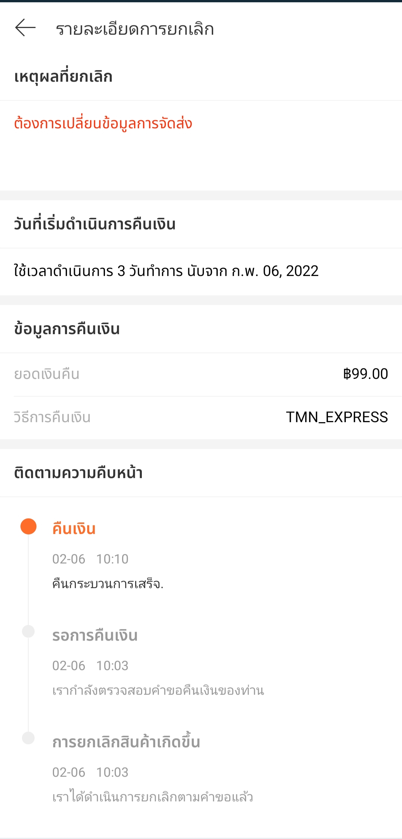The height and width of the screenshot is (839, 402).
Task: Tap the back arrow icon
Action: (x=25, y=28)
